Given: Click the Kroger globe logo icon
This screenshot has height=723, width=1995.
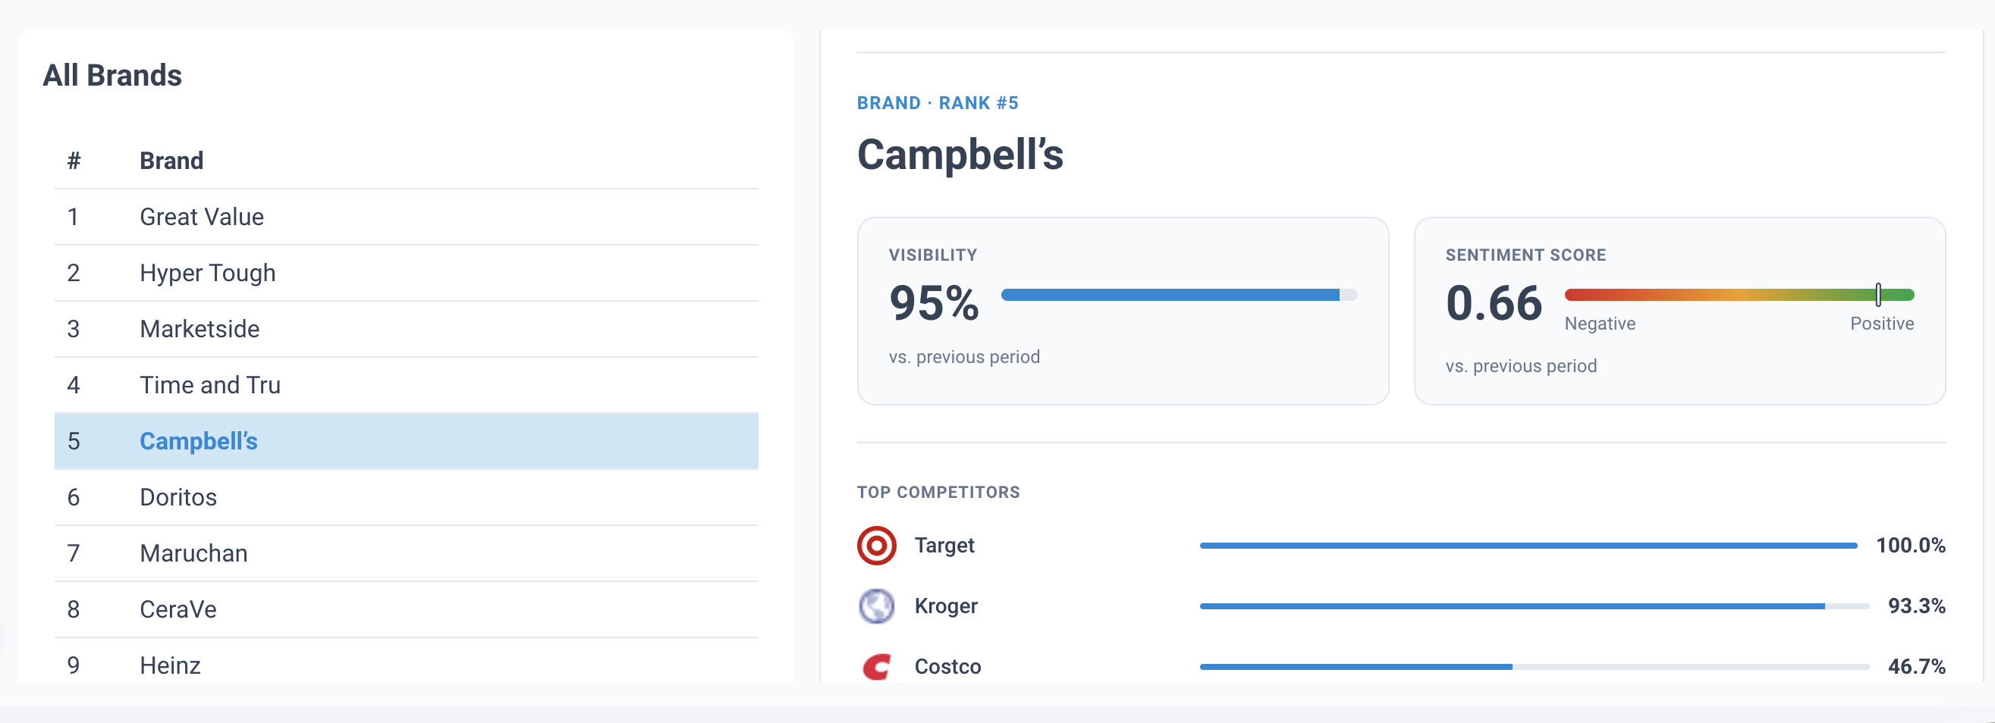Looking at the screenshot, I should (876, 606).
